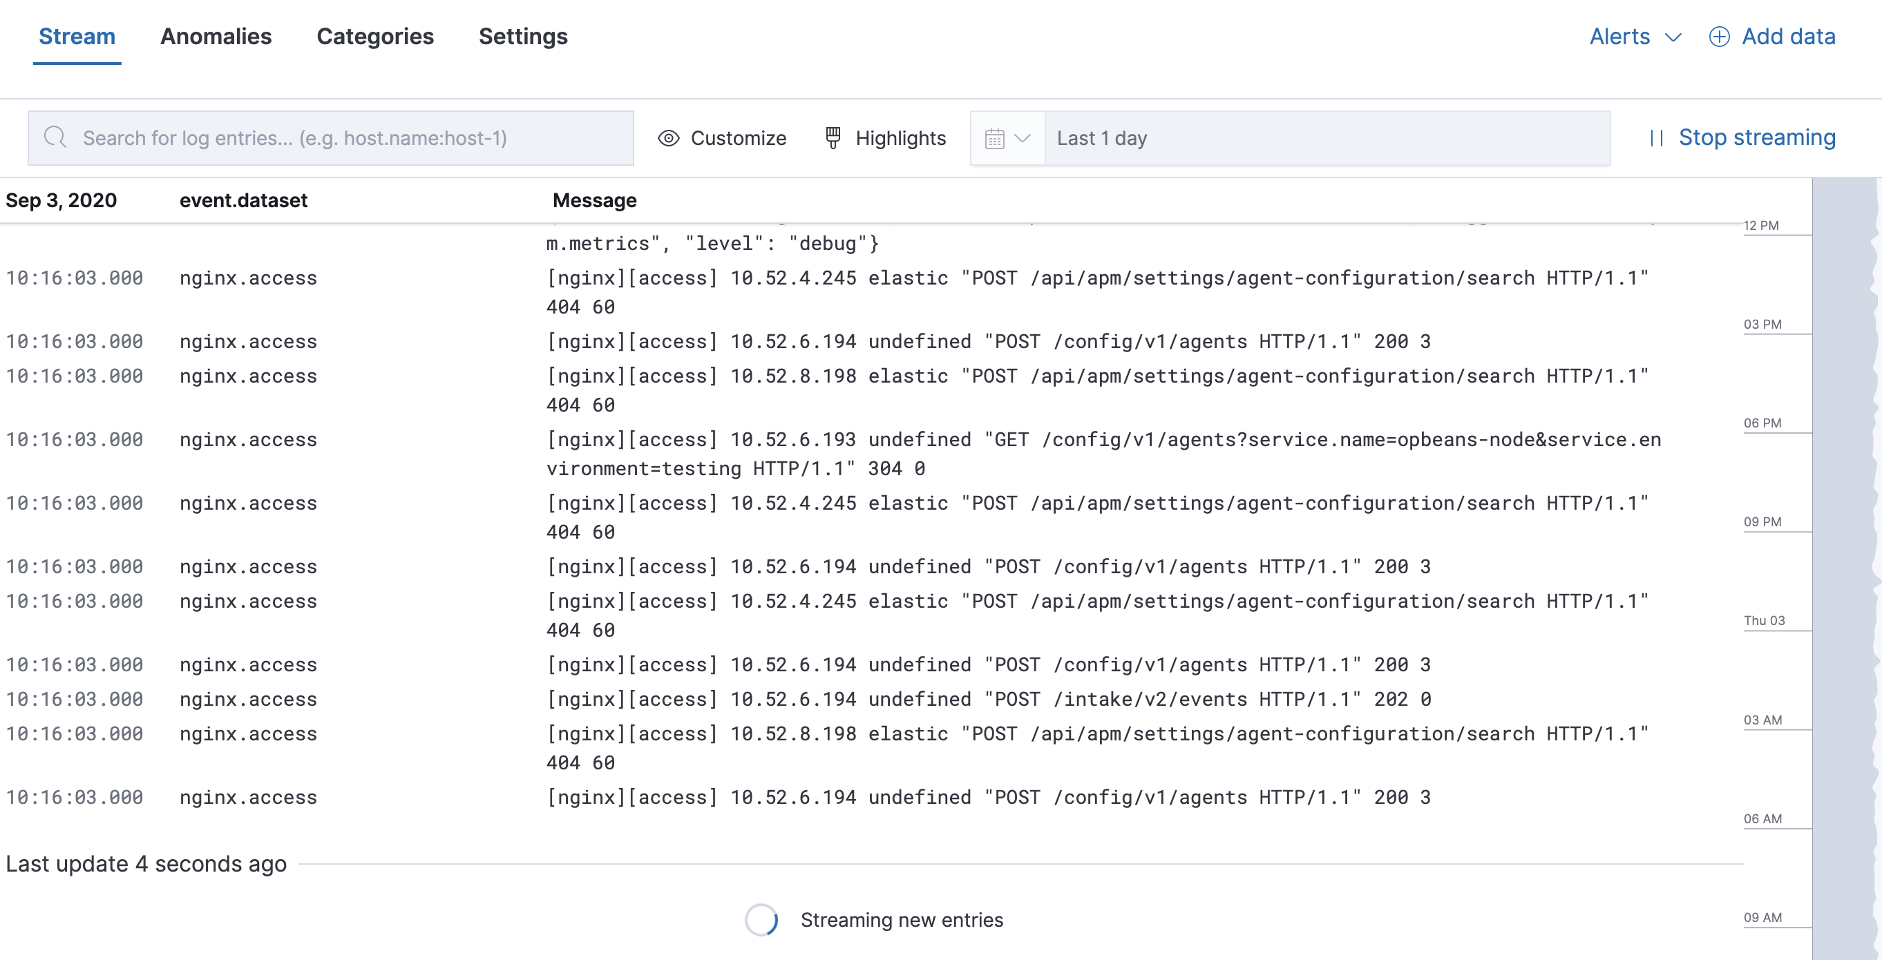
Task: Click the Stream tab label
Action: point(77,37)
